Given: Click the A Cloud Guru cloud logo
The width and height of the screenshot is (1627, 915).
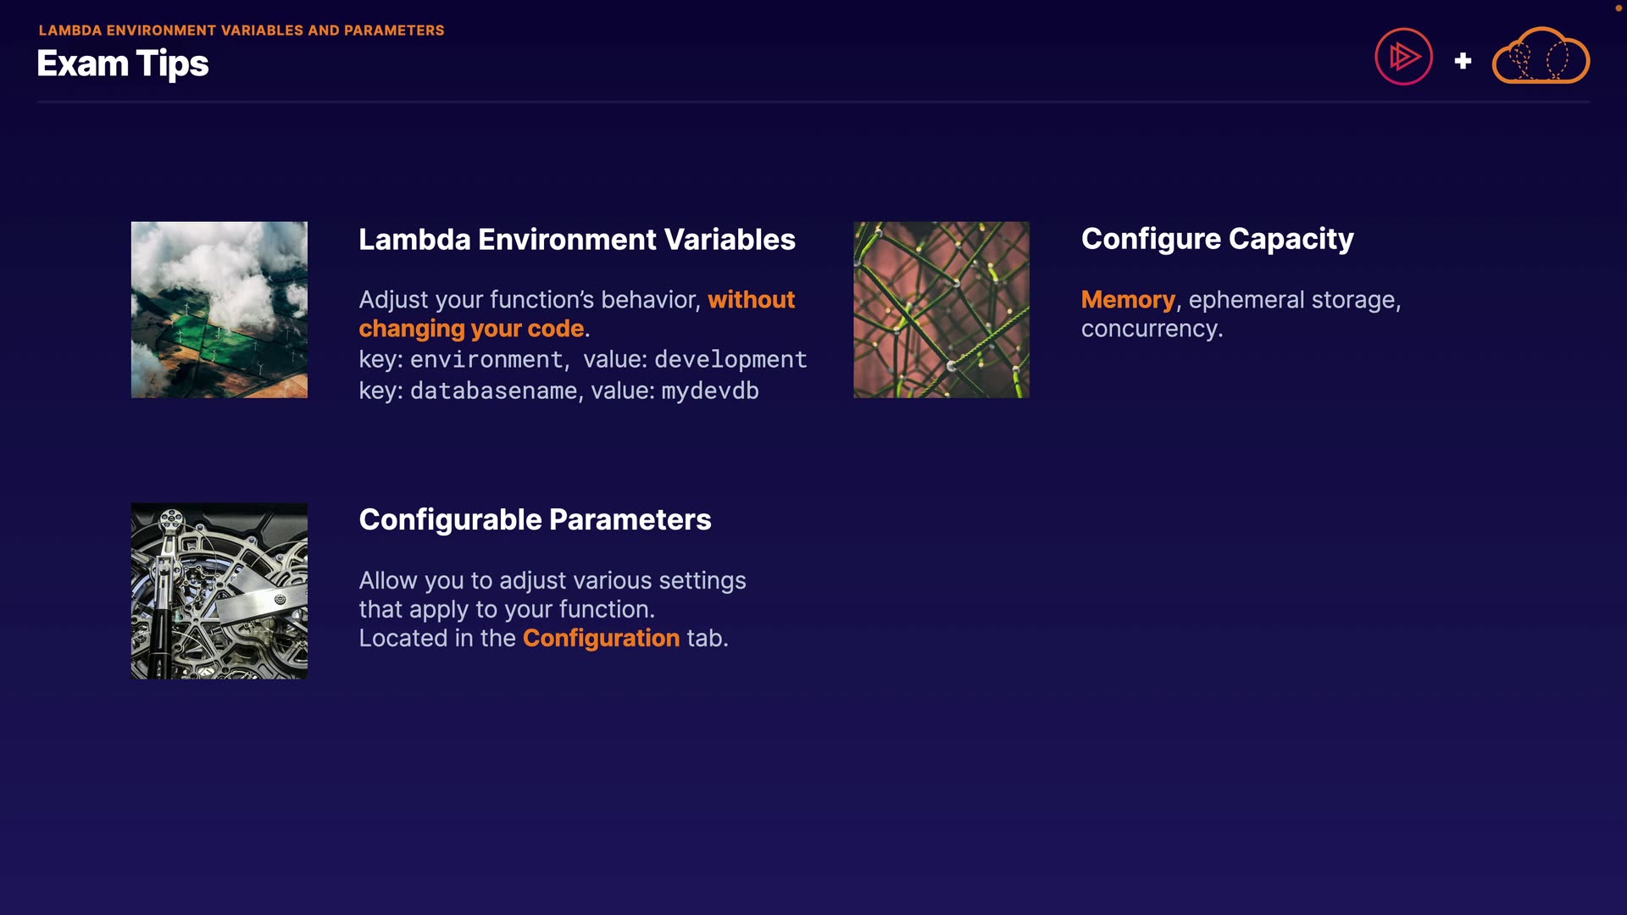Looking at the screenshot, I should [x=1540, y=57].
